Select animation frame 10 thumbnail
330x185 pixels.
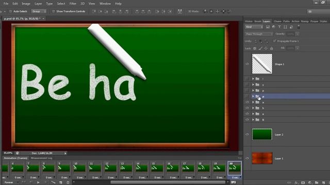79,168
